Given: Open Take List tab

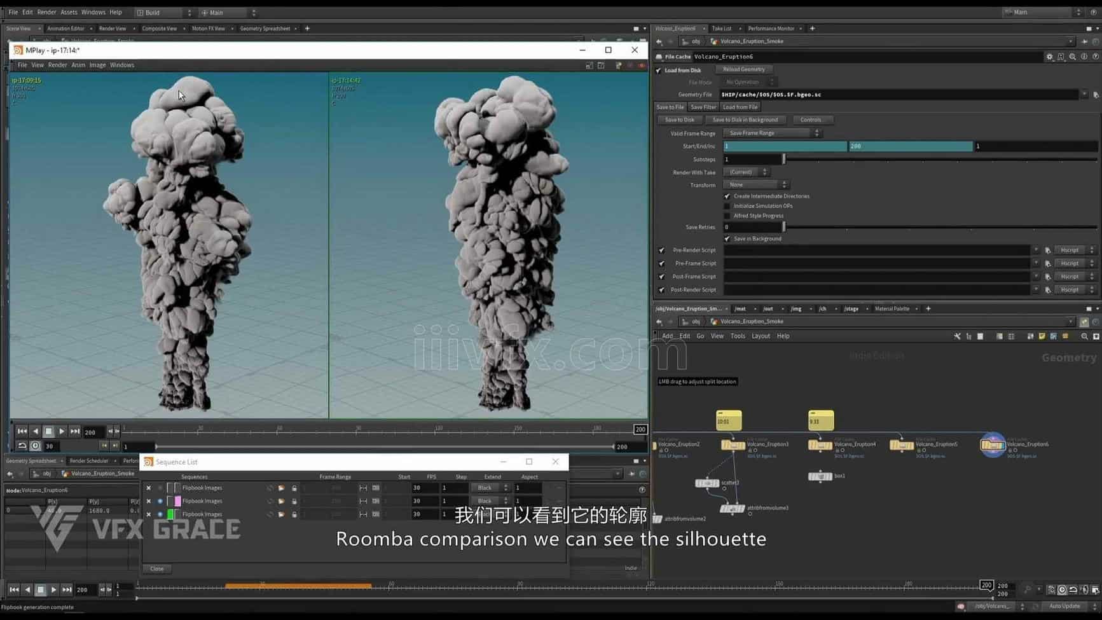Looking at the screenshot, I should [x=722, y=29].
